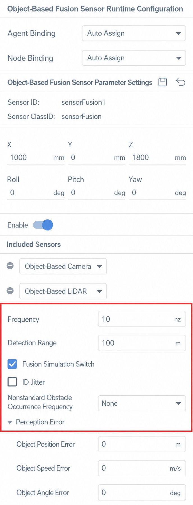The width and height of the screenshot is (193, 505).
Task: Remove the Object-Based LiDAR sensor
Action: point(10,291)
